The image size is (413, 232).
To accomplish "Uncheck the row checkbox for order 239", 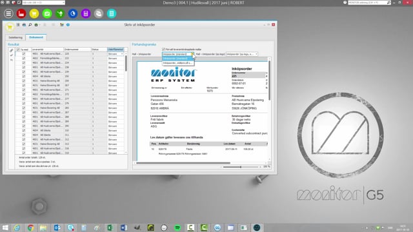I will click(x=24, y=72).
